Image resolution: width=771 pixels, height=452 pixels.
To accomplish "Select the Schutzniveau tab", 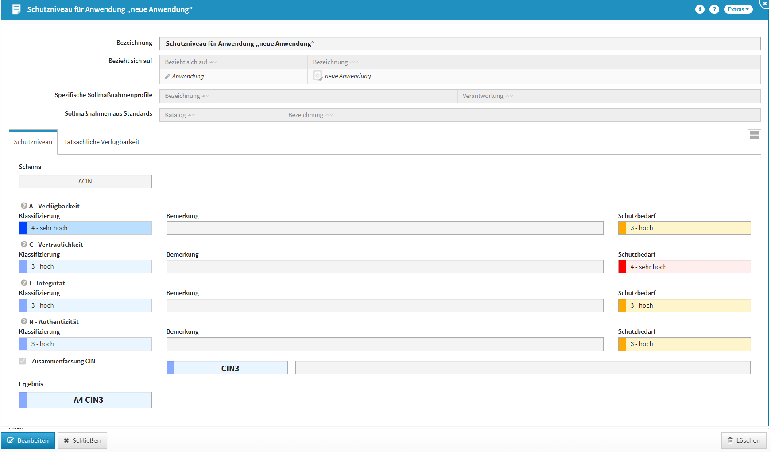I will [x=33, y=142].
